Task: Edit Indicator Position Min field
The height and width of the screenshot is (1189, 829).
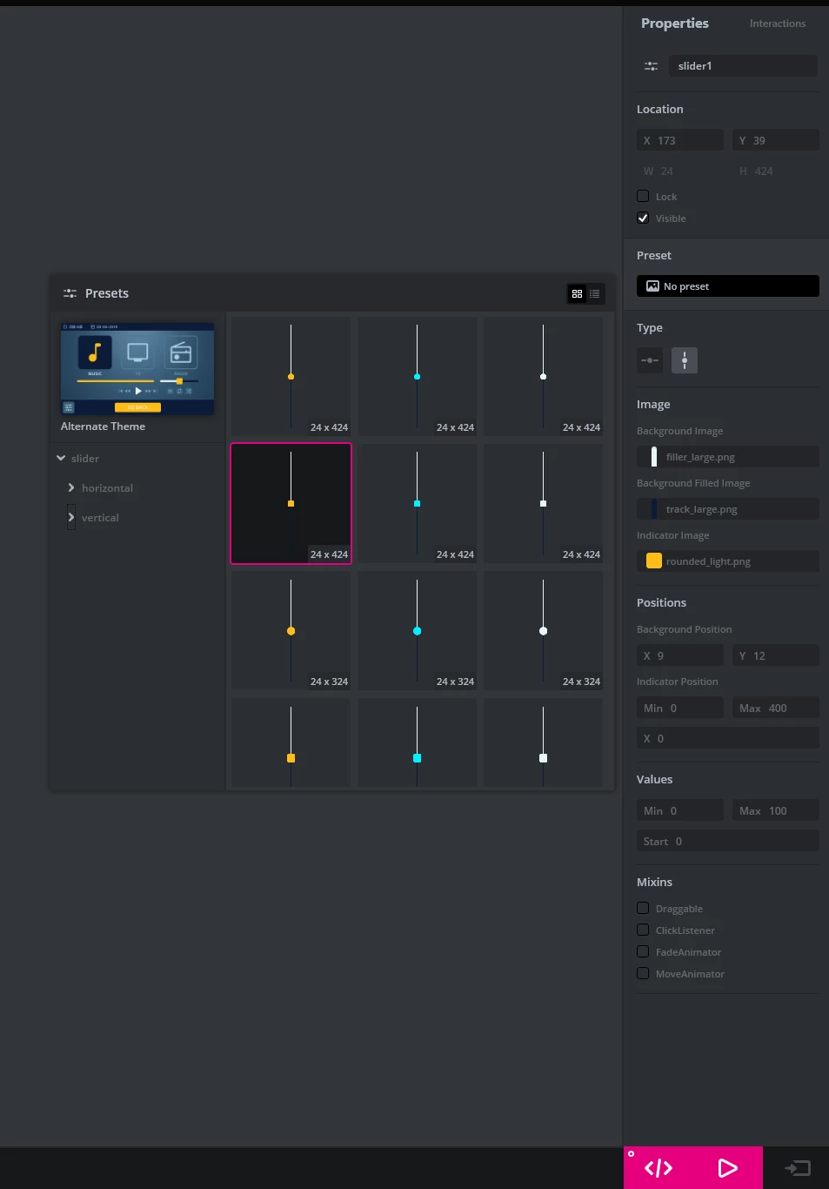Action: click(x=680, y=708)
